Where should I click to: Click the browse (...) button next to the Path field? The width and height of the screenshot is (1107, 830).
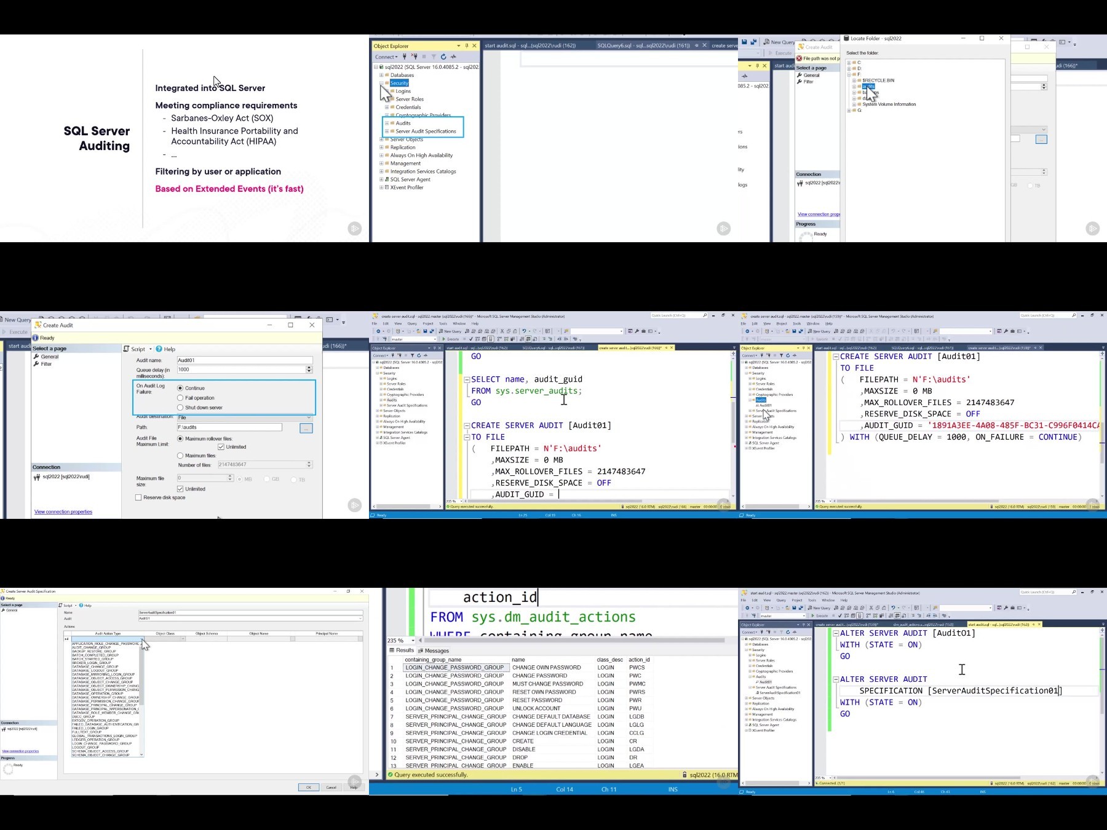306,428
